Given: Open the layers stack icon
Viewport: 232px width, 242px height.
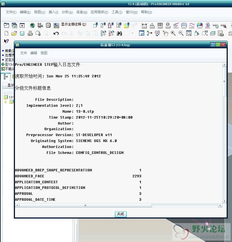Looking at the screenshot, I should [x=213, y=33].
